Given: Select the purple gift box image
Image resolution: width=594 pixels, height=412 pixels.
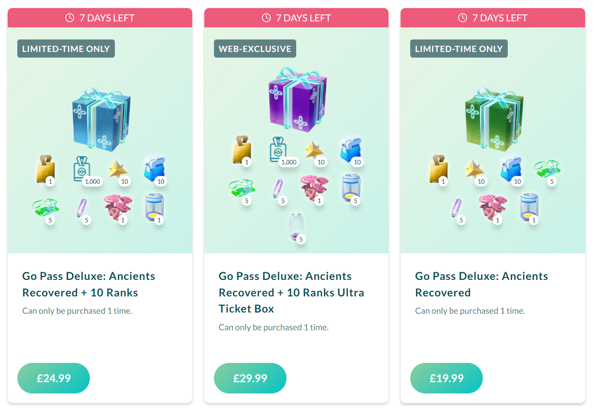Looking at the screenshot, I should point(297,100).
